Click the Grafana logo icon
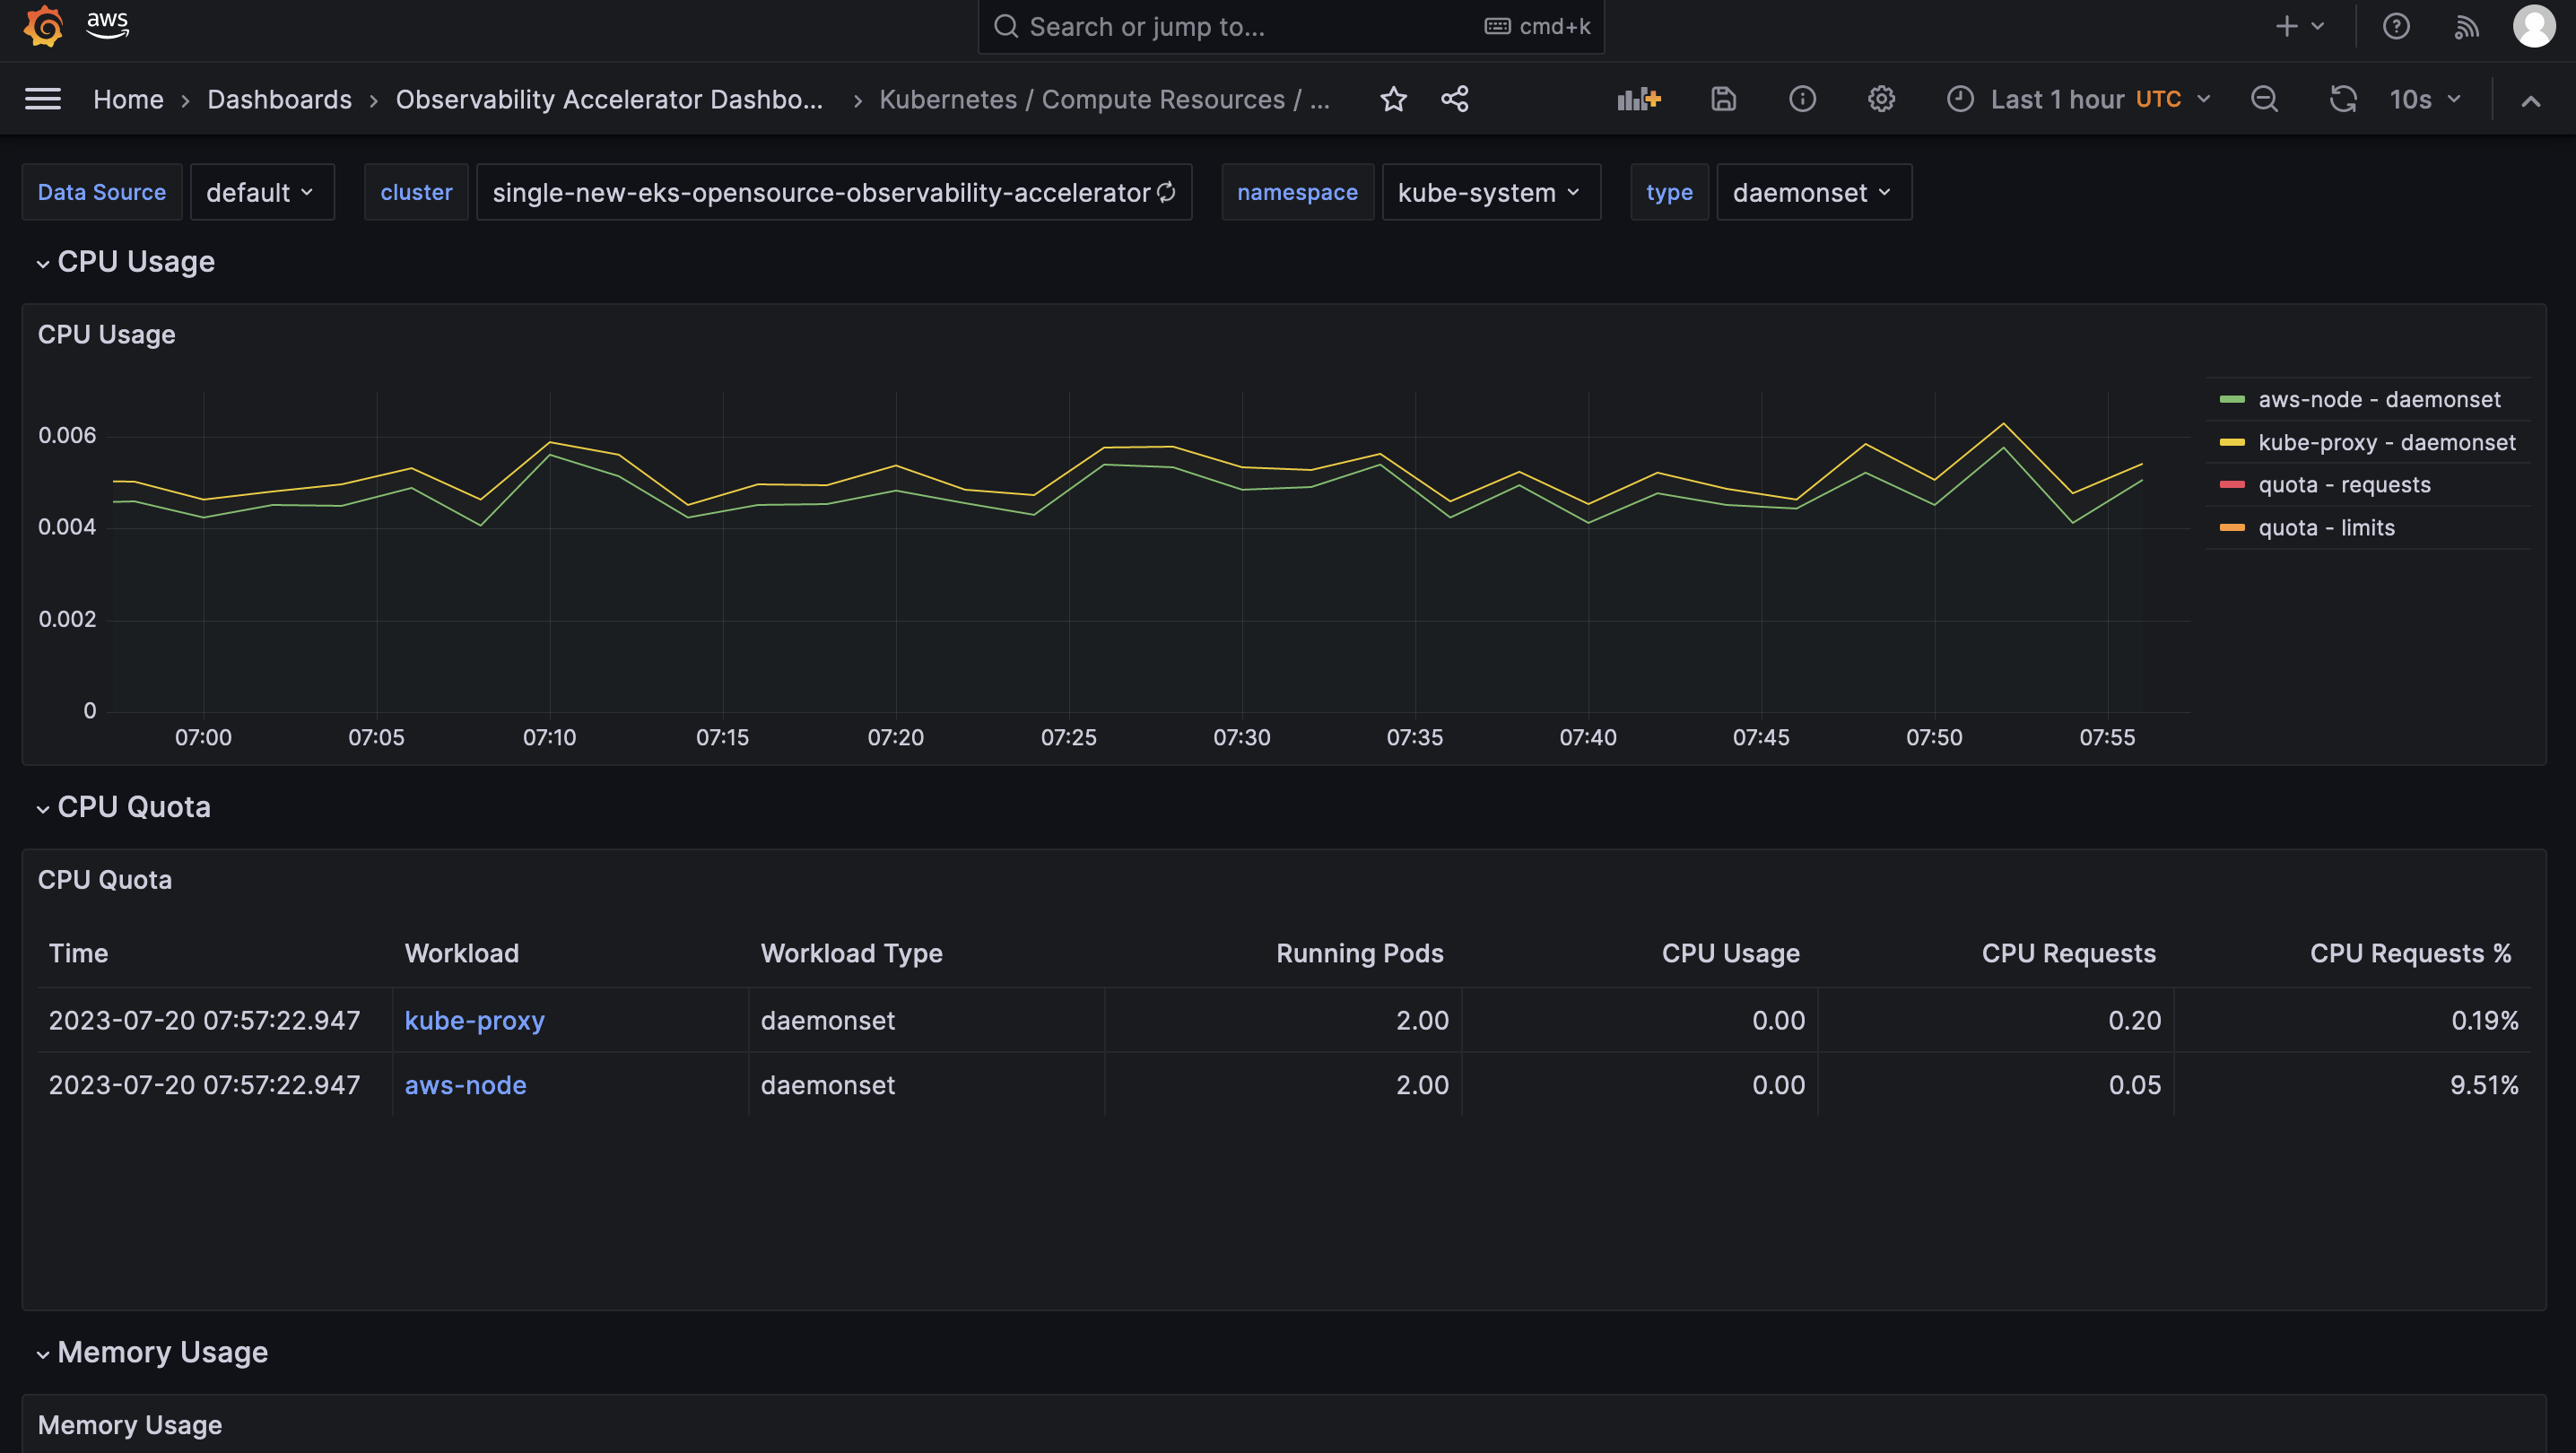This screenshot has height=1453, width=2576. [x=43, y=26]
